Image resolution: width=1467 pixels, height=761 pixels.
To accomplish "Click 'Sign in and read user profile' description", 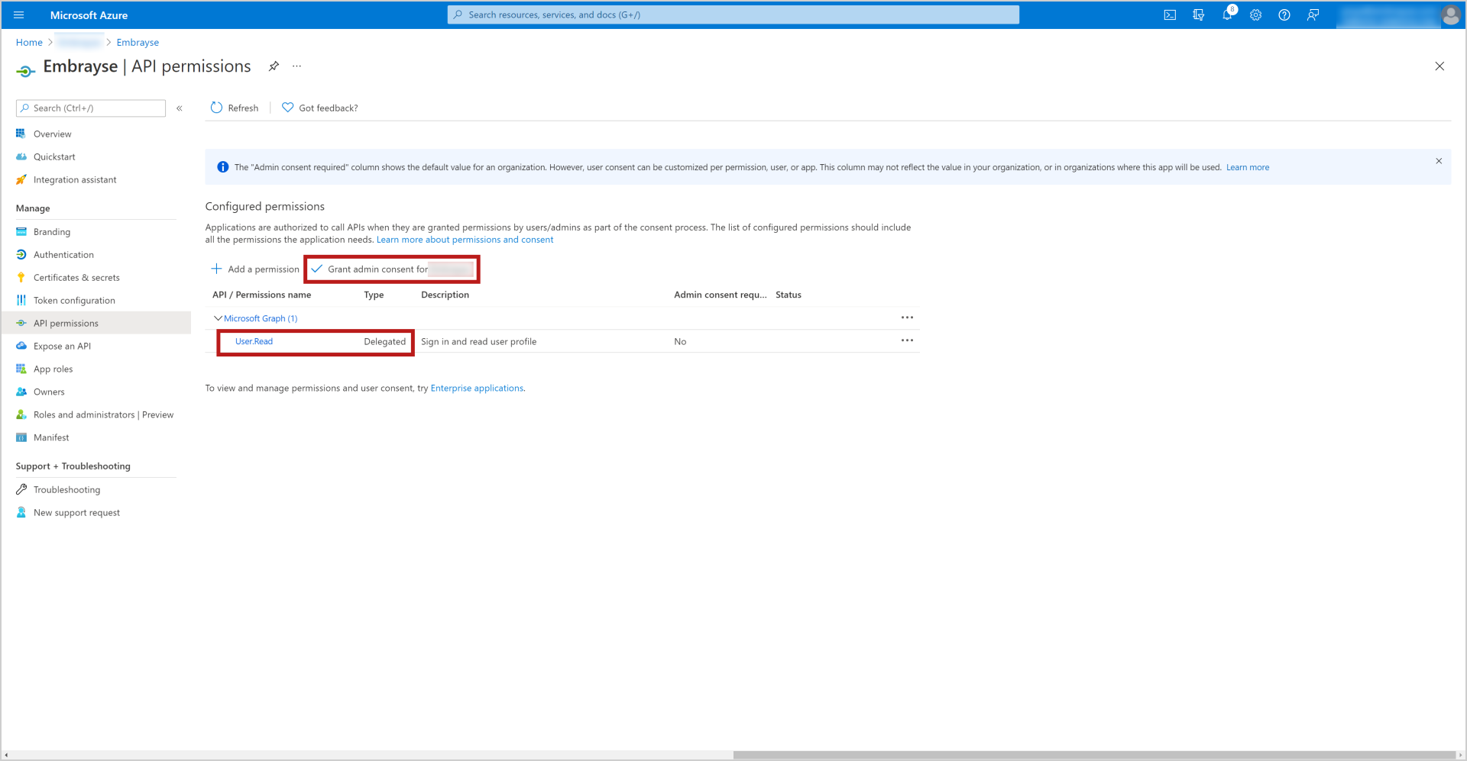I will (478, 341).
